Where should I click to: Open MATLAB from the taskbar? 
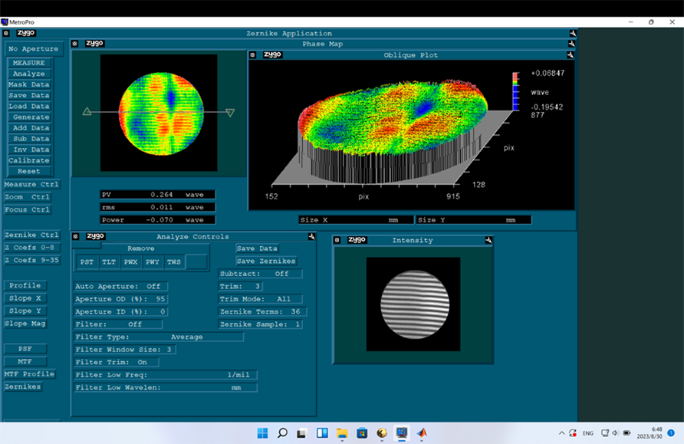422,433
